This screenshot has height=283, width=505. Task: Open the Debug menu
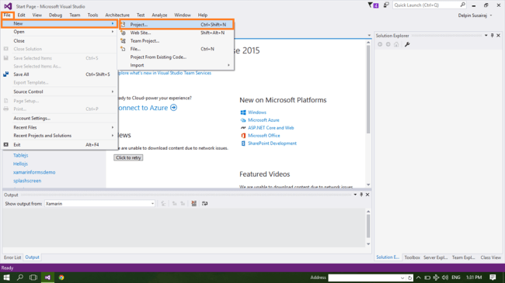pyautogui.click(x=55, y=15)
